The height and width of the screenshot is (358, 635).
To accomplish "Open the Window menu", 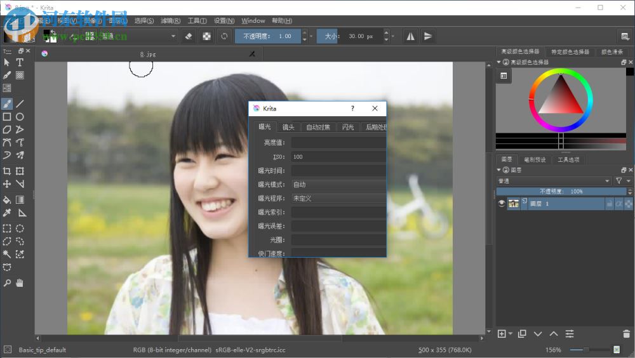I will click(x=253, y=21).
